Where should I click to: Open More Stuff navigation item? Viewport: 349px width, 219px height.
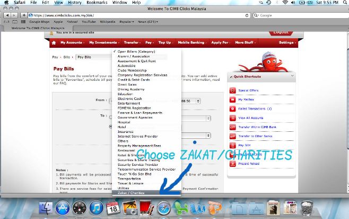(x=245, y=43)
